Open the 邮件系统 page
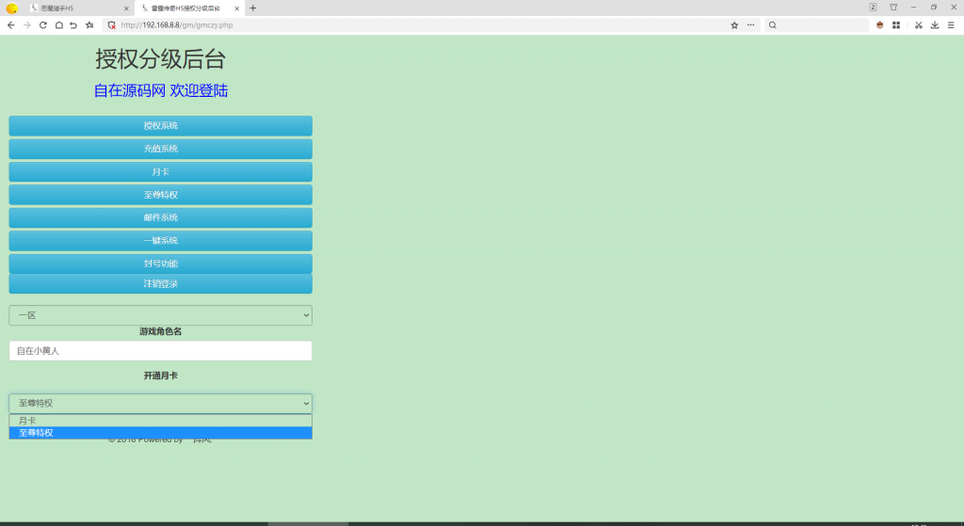This screenshot has height=526, width=964. [x=160, y=217]
